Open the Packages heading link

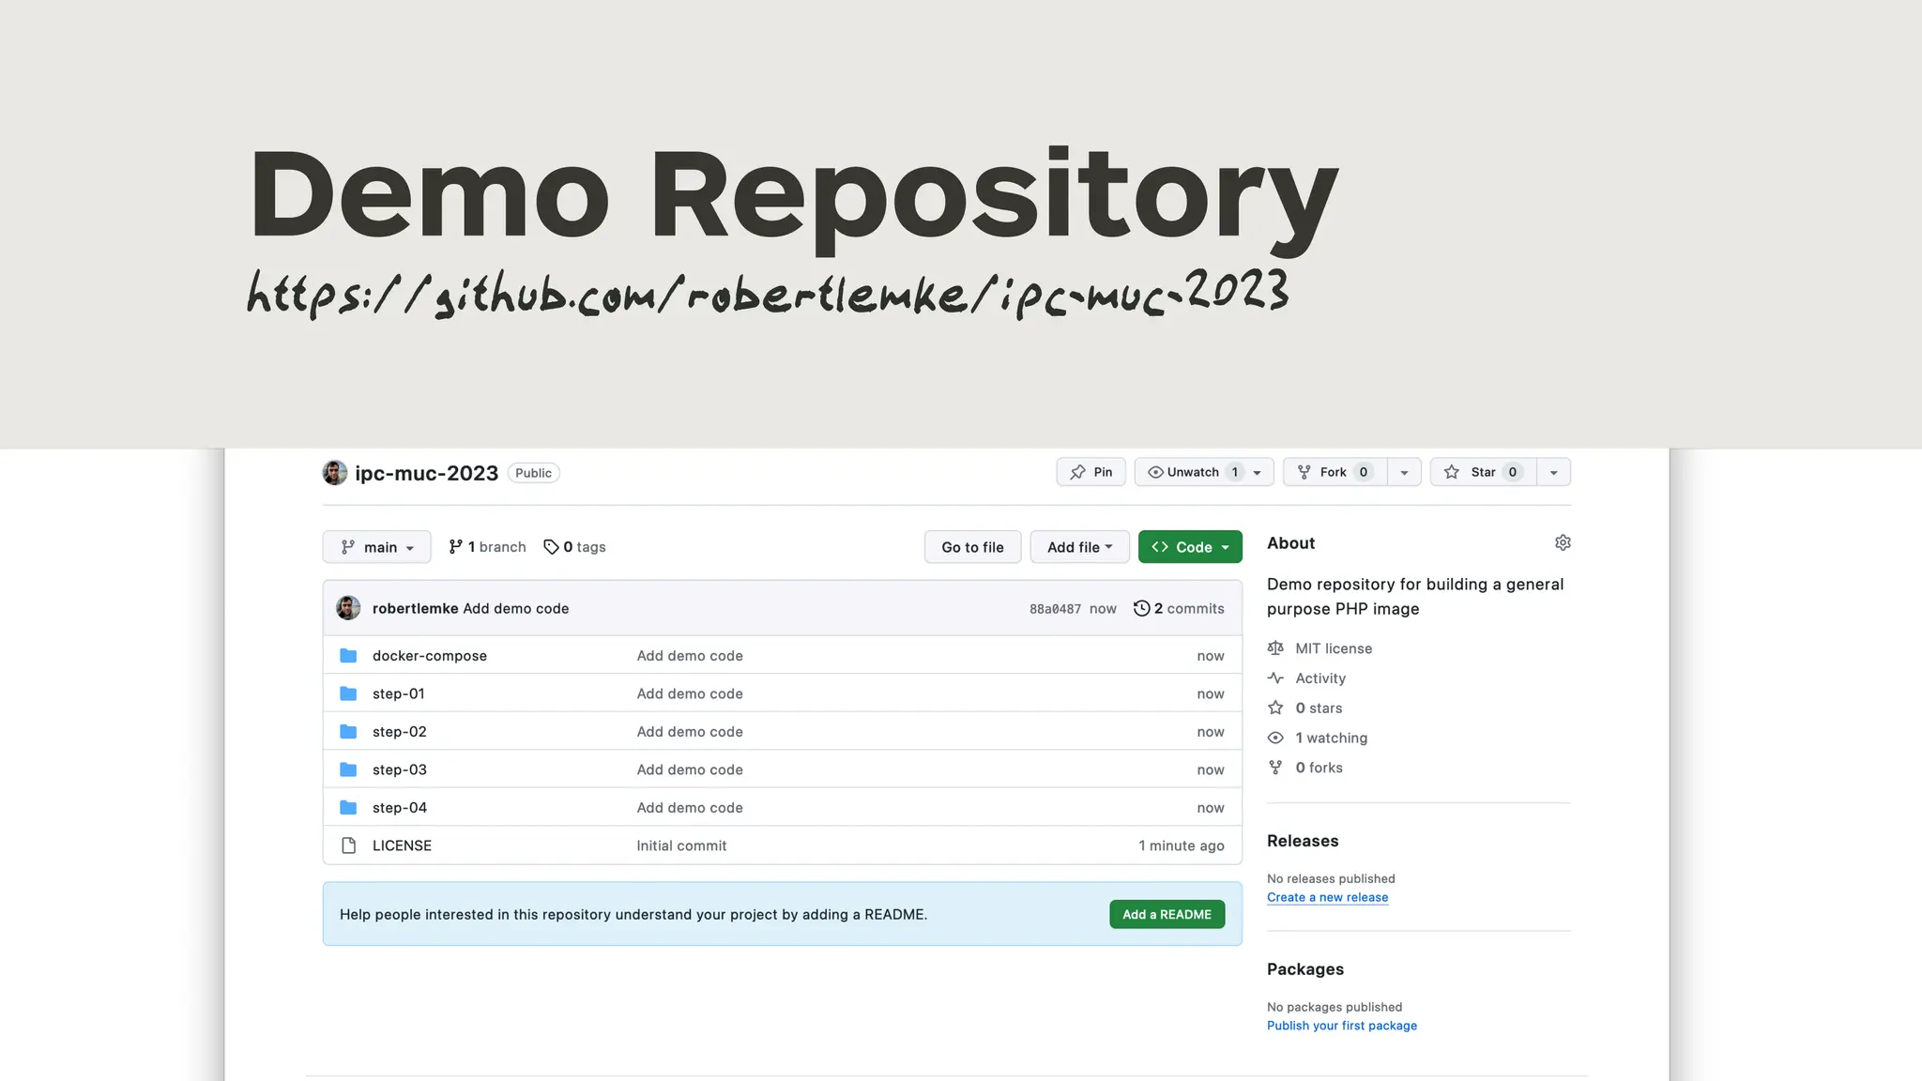pos(1305,969)
